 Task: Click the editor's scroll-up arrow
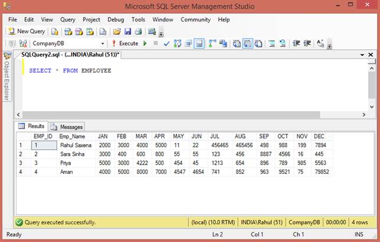tap(371, 68)
